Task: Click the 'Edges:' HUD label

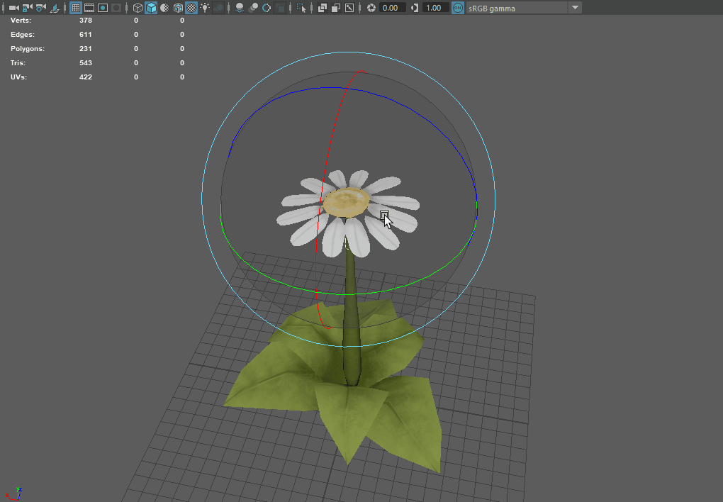Action: point(23,35)
